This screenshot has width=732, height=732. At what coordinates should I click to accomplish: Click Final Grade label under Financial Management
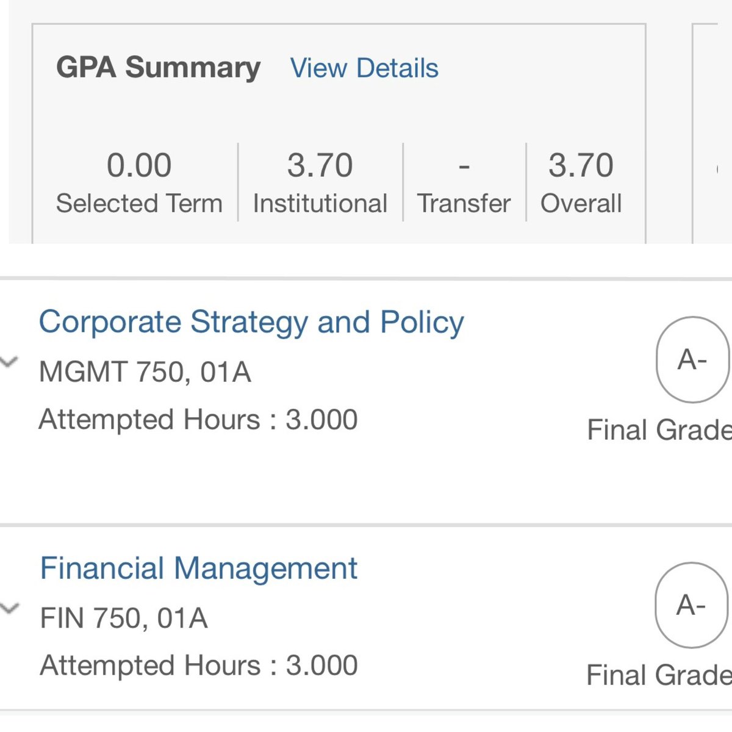pyautogui.click(x=659, y=675)
